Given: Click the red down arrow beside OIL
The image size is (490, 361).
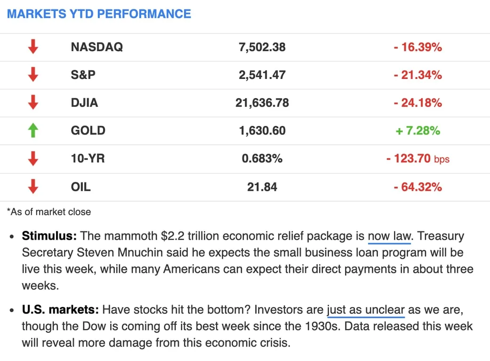Looking at the screenshot, I should click(33, 187).
